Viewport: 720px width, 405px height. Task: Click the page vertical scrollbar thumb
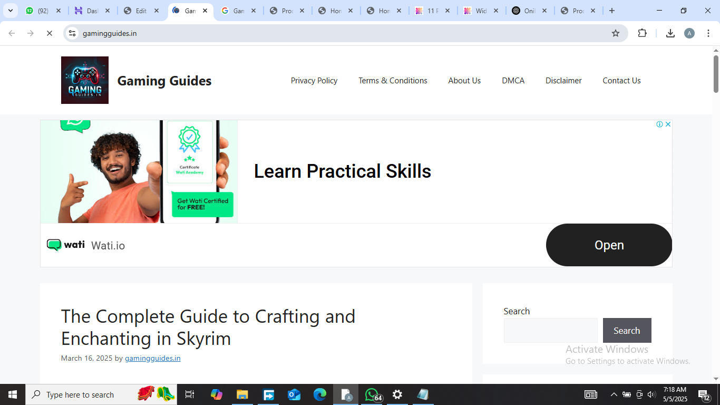[716, 74]
